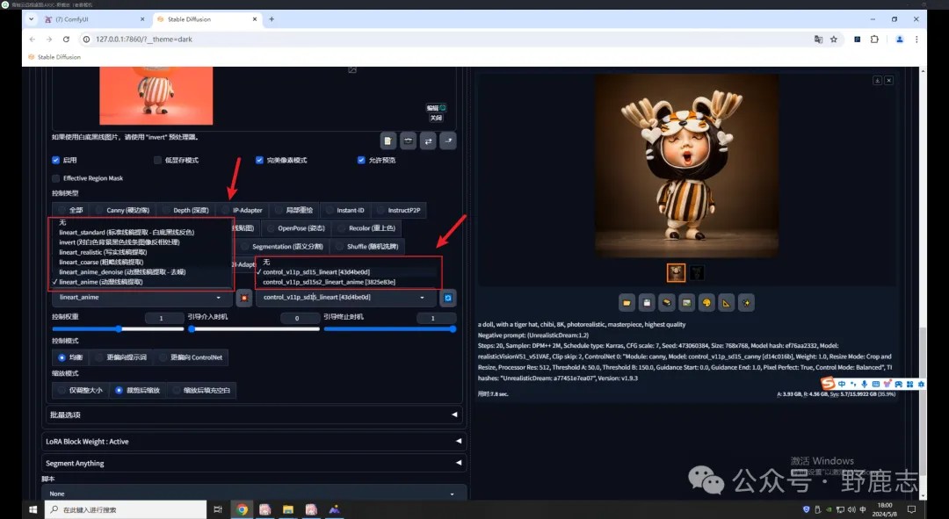This screenshot has width=949, height=519.
Task: Expand the 批量选项 batch options section
Action: pos(254,415)
